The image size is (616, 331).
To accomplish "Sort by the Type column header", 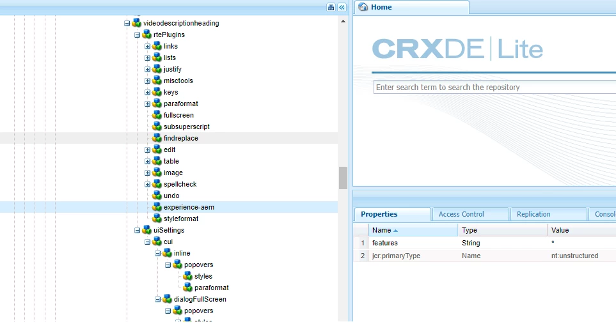I will click(502, 230).
